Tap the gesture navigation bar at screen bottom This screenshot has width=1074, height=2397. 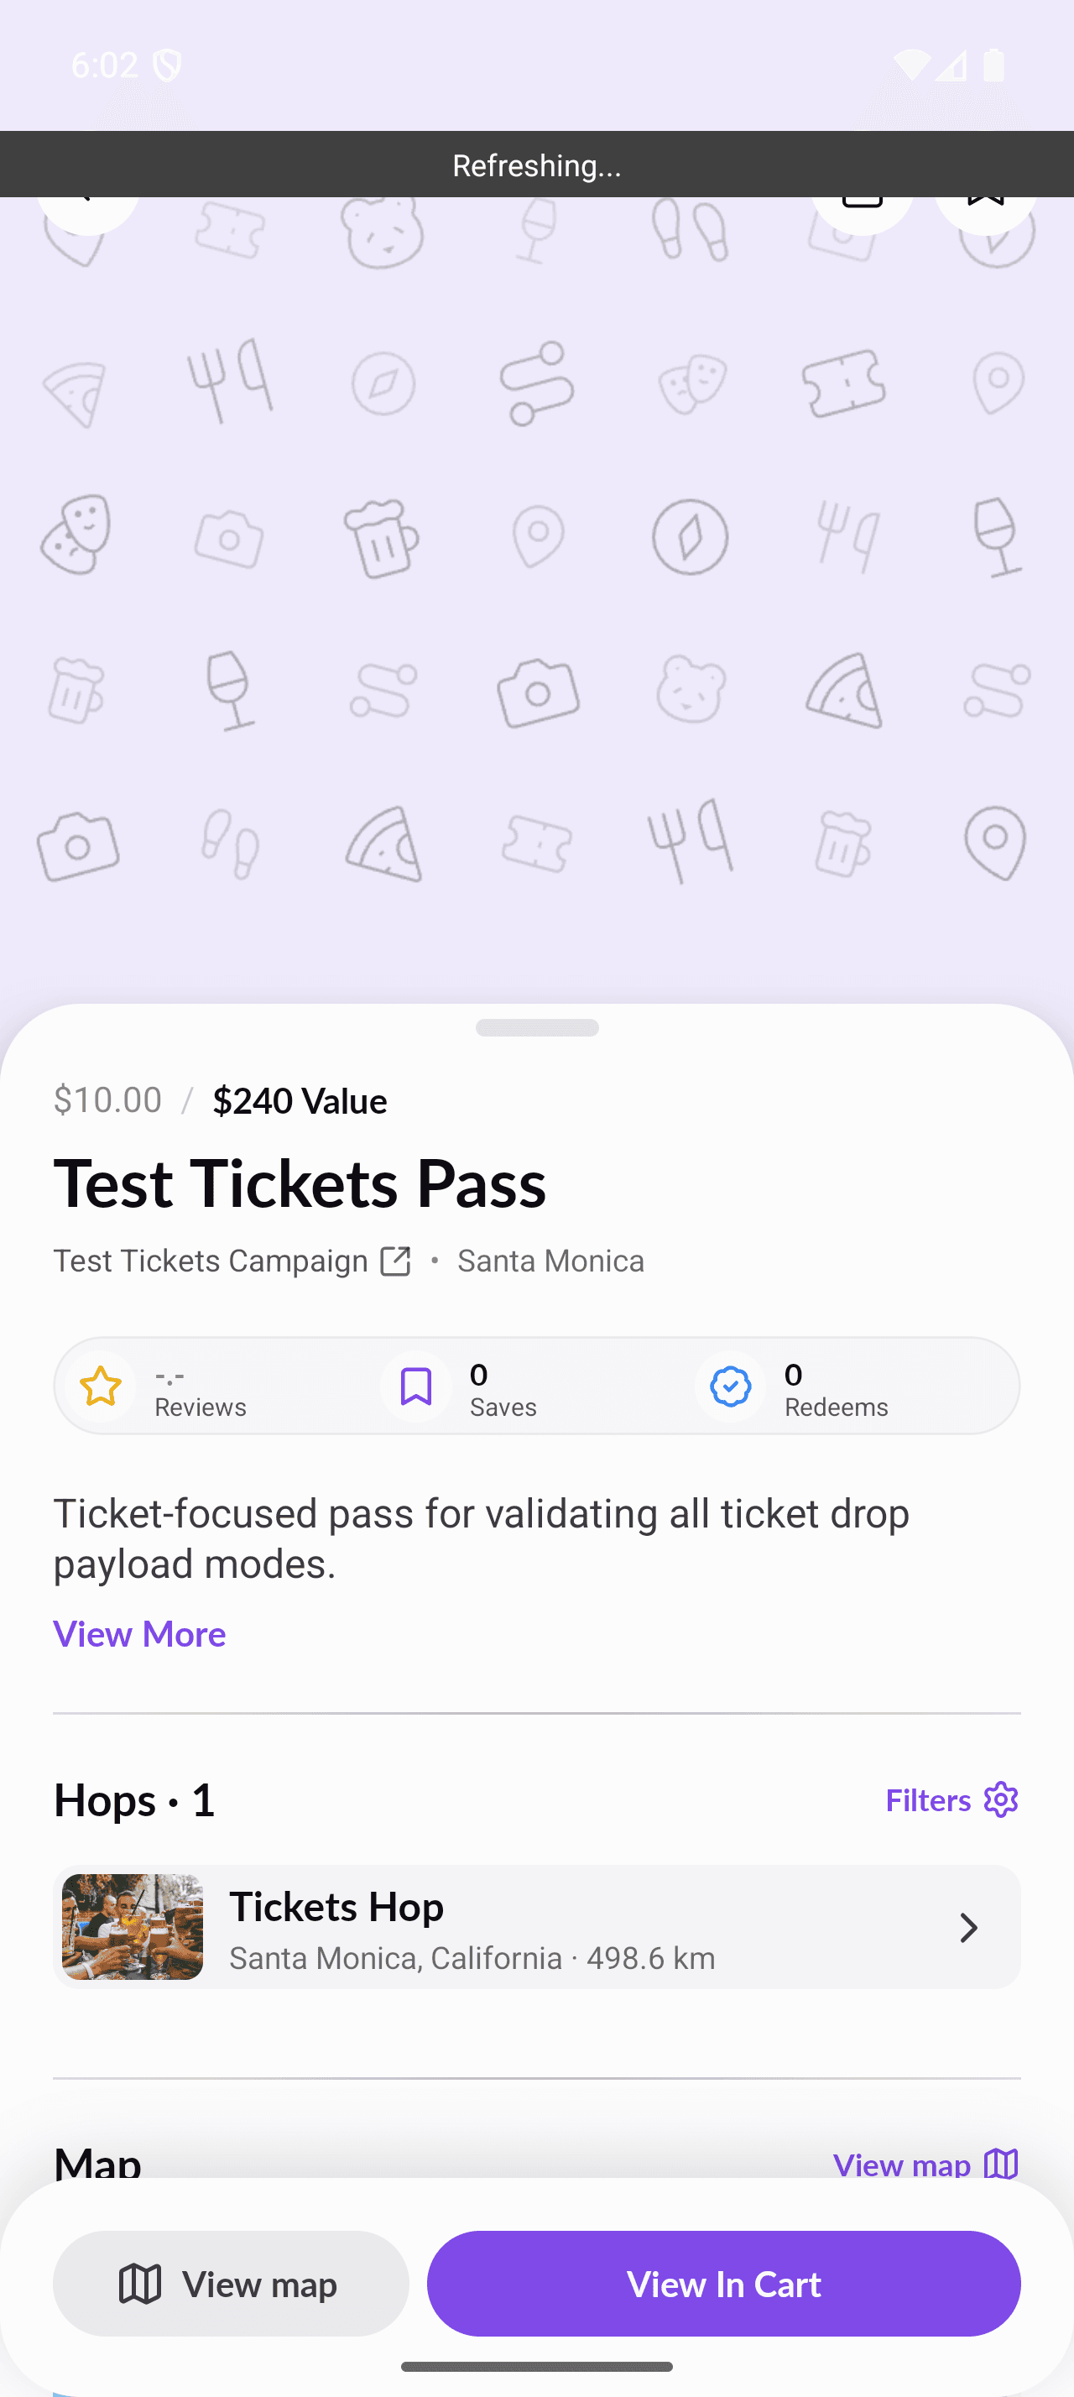point(536,2366)
